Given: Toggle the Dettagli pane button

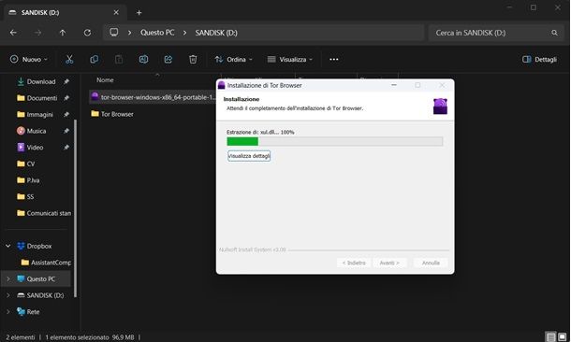Looking at the screenshot, I should point(539,59).
